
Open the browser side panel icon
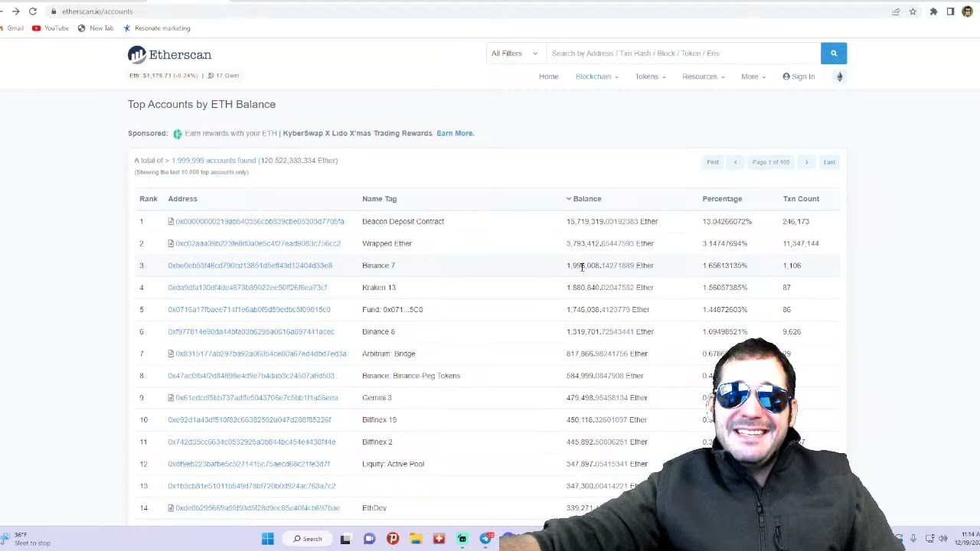click(950, 11)
